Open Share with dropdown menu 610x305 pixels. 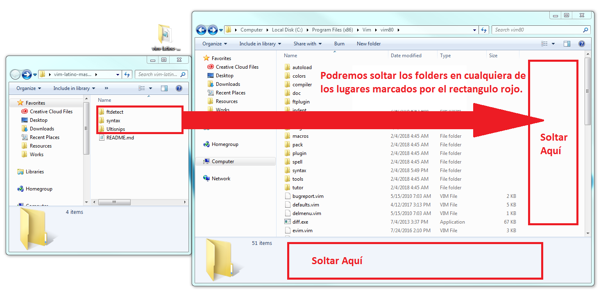[307, 44]
